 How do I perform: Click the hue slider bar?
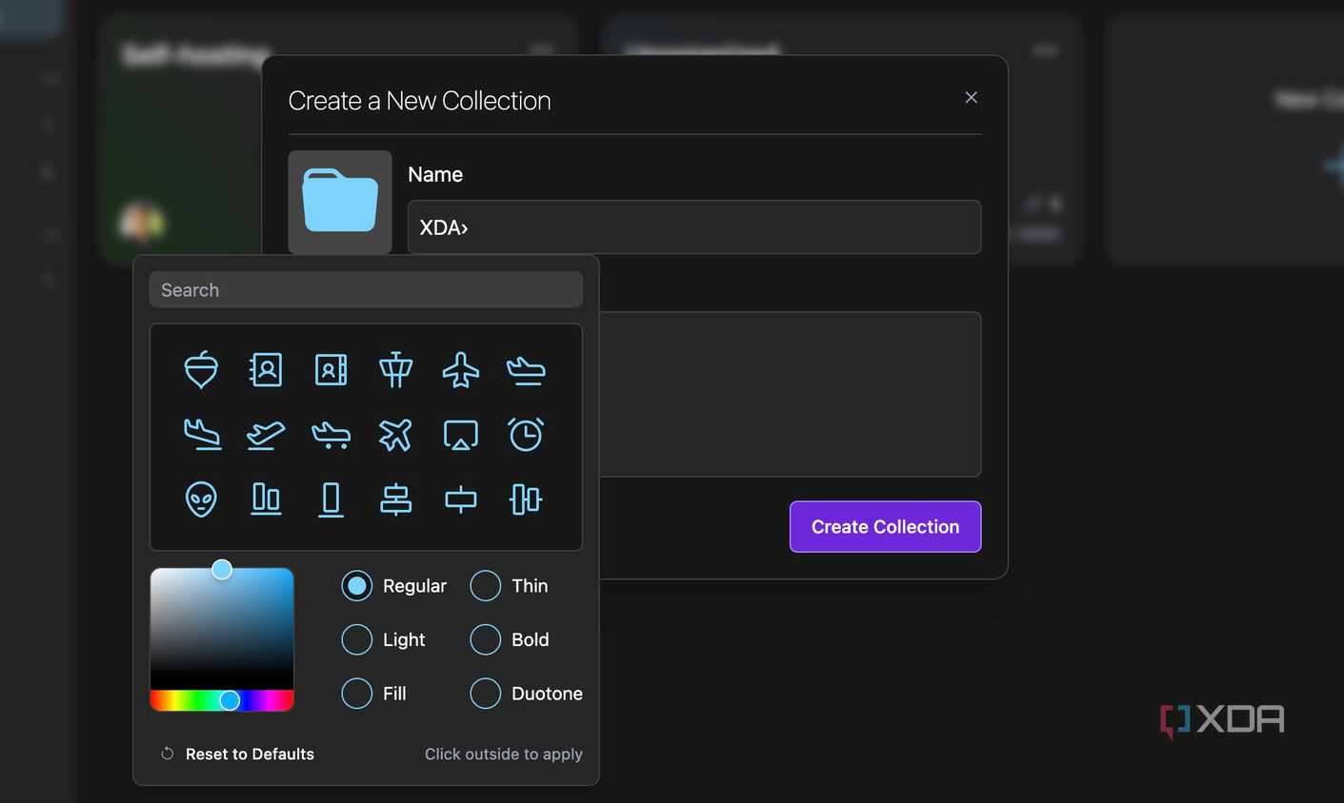222,701
